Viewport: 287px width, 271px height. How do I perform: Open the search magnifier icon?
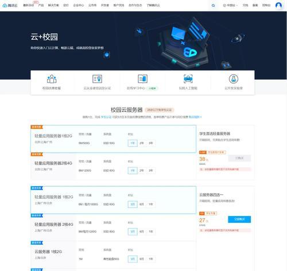click(x=213, y=6)
